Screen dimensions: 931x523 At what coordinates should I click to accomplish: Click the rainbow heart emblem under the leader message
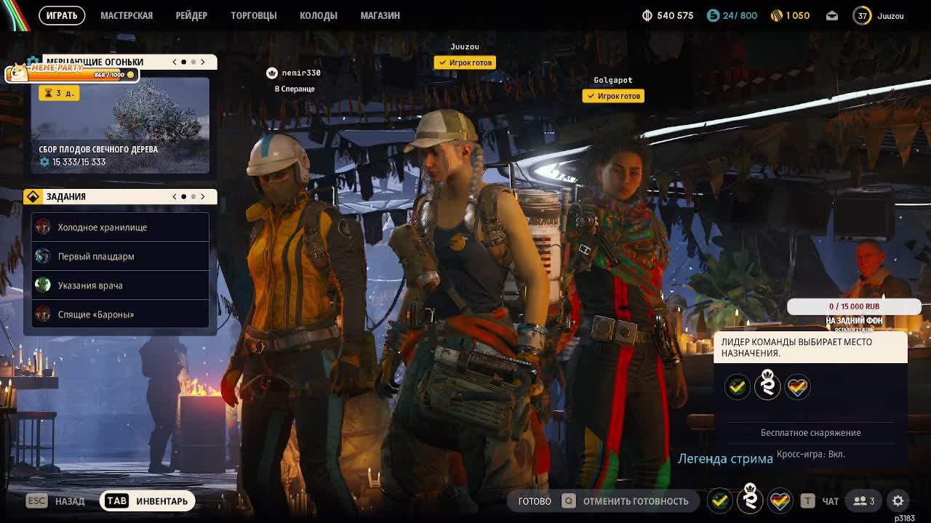click(797, 386)
